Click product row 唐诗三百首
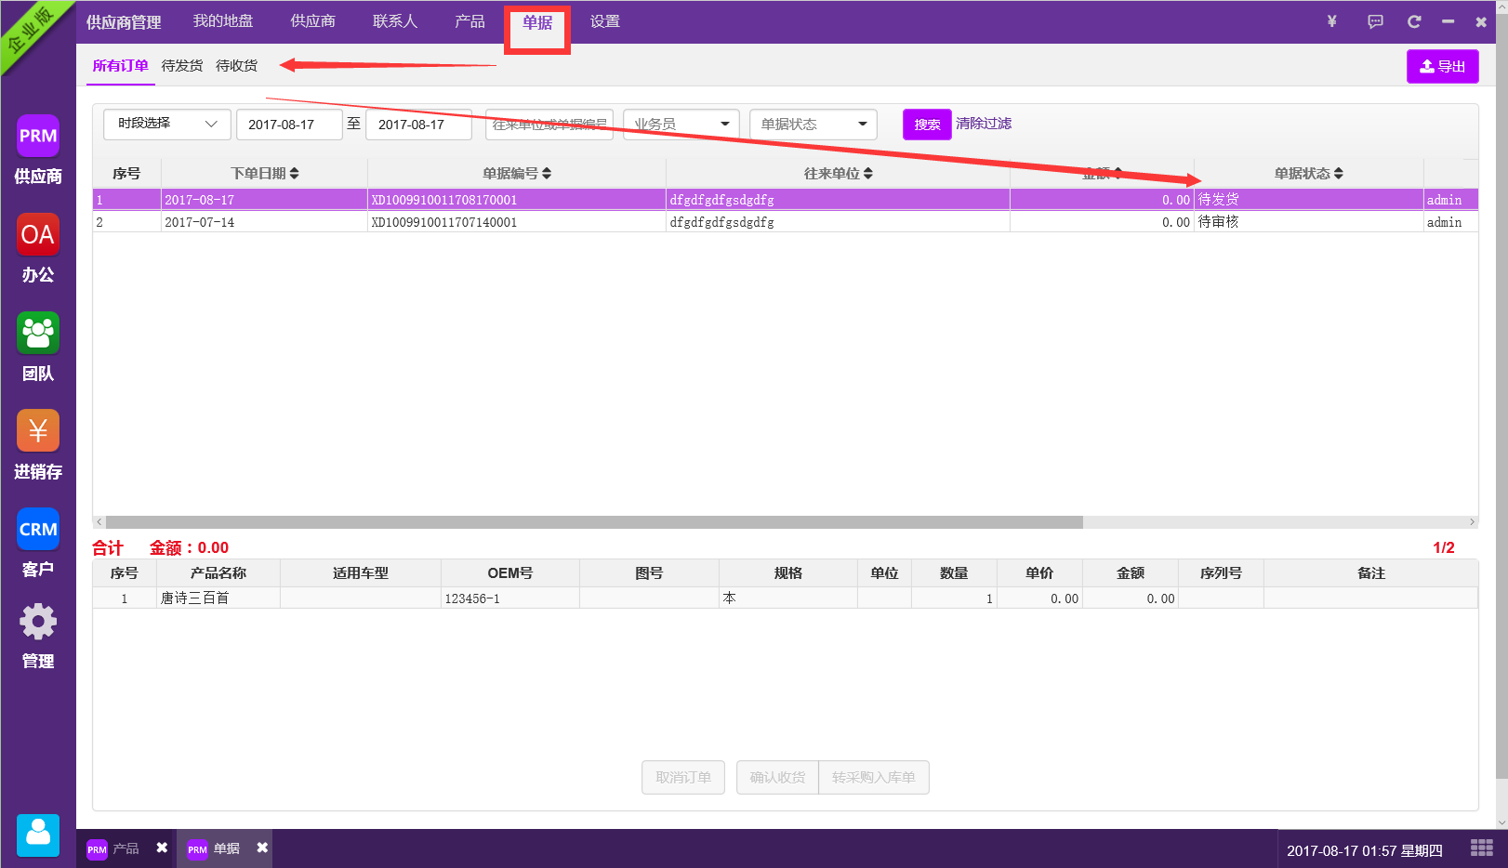Screen dimensions: 1508x868 [785, 598]
